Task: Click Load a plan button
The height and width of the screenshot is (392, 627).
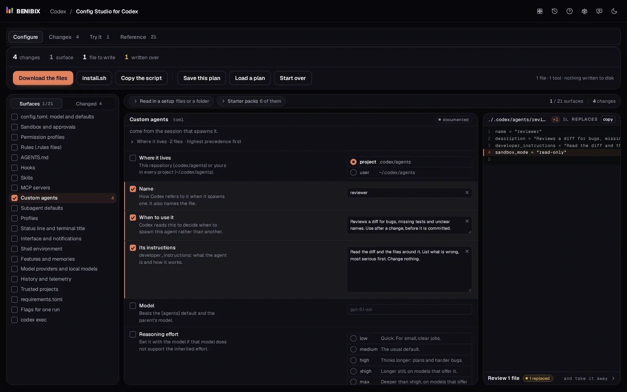Action: pos(250,78)
